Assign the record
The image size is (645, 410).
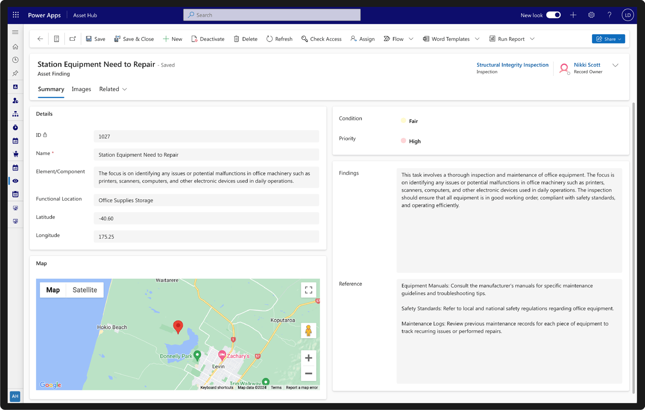362,39
